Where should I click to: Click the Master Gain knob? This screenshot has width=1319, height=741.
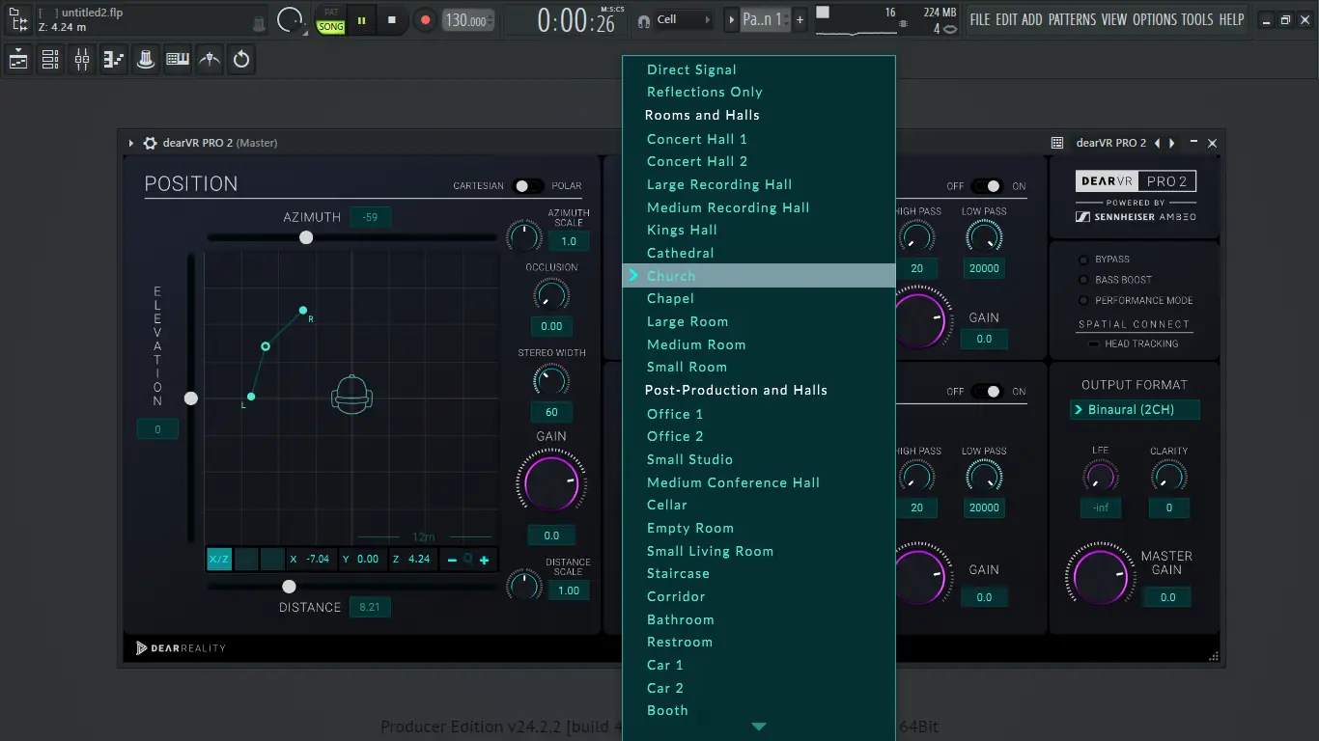(x=1100, y=578)
